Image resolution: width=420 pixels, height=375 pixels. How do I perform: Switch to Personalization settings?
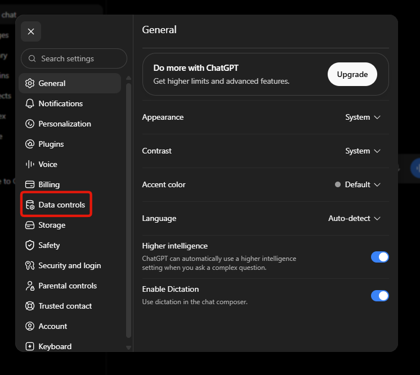click(x=70, y=124)
